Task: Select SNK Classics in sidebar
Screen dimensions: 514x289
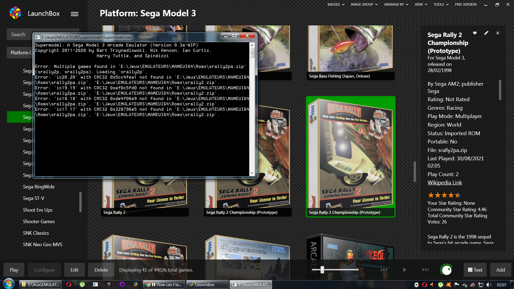Action: [36, 233]
